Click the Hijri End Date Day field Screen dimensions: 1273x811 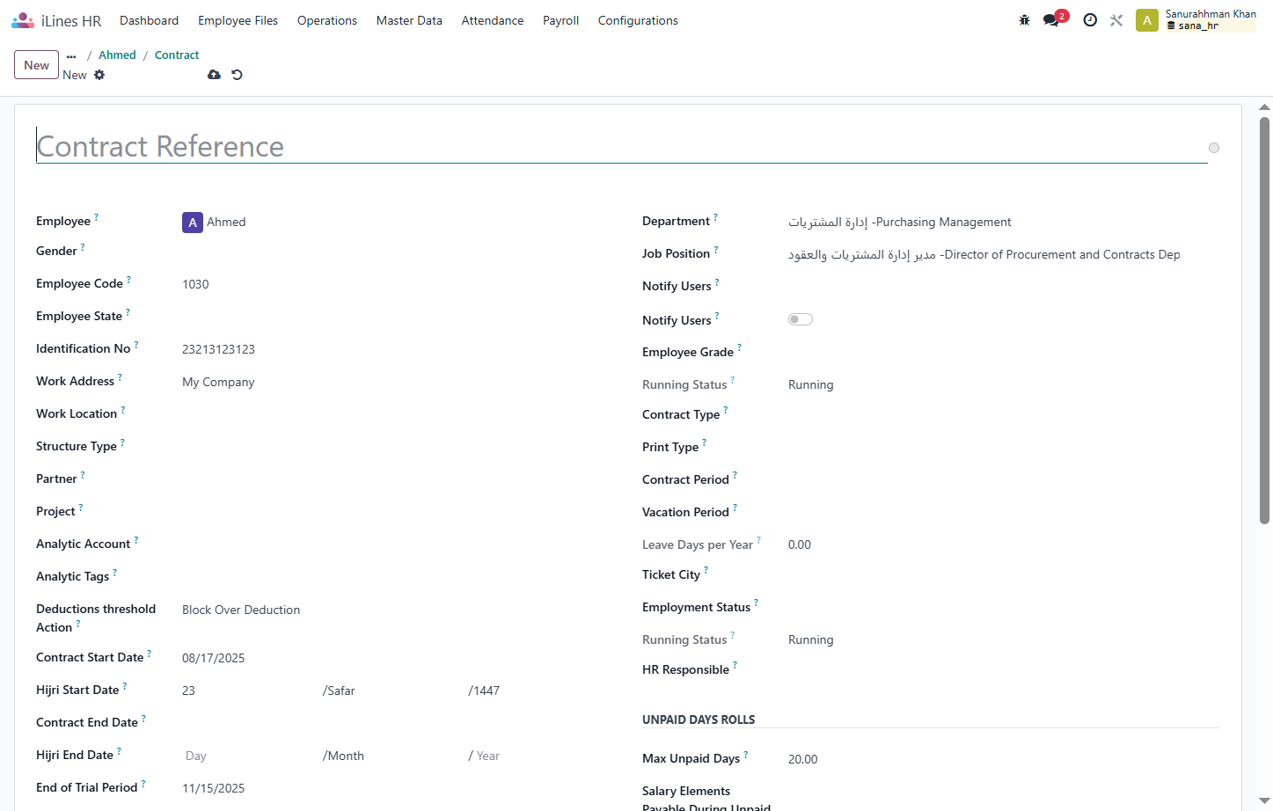point(251,756)
